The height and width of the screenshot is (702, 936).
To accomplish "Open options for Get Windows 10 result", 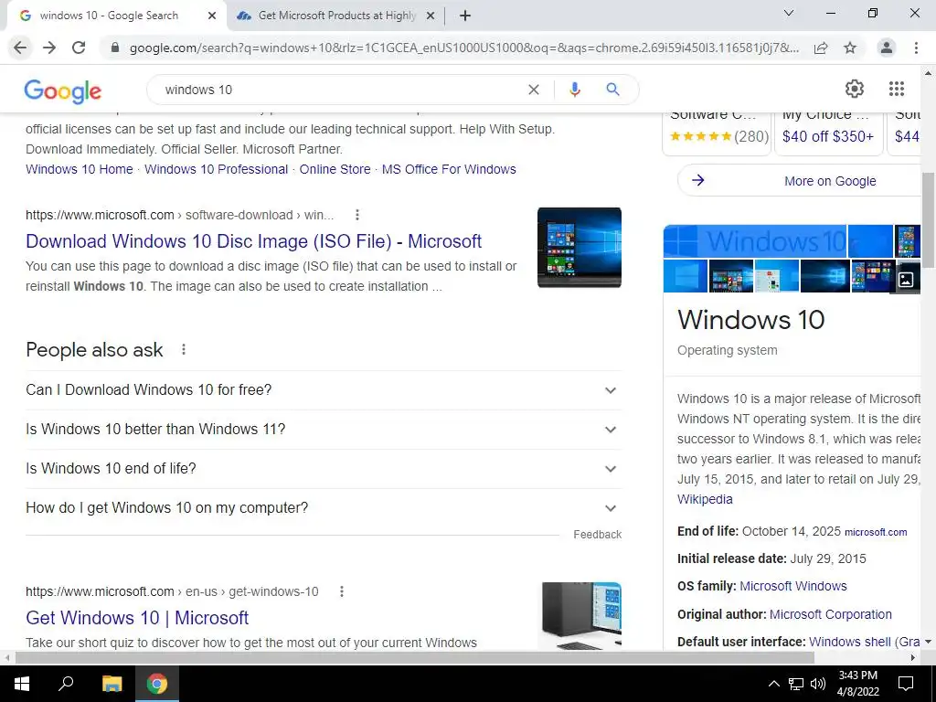I will point(342,591).
